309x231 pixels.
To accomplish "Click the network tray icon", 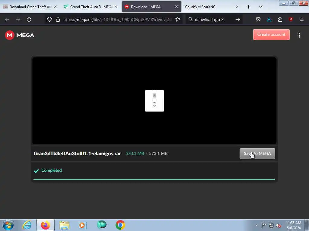I will 271,226.
